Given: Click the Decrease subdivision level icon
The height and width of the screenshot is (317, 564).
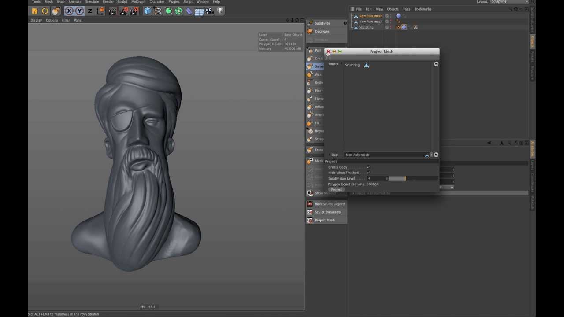Looking at the screenshot, I should [x=310, y=31].
